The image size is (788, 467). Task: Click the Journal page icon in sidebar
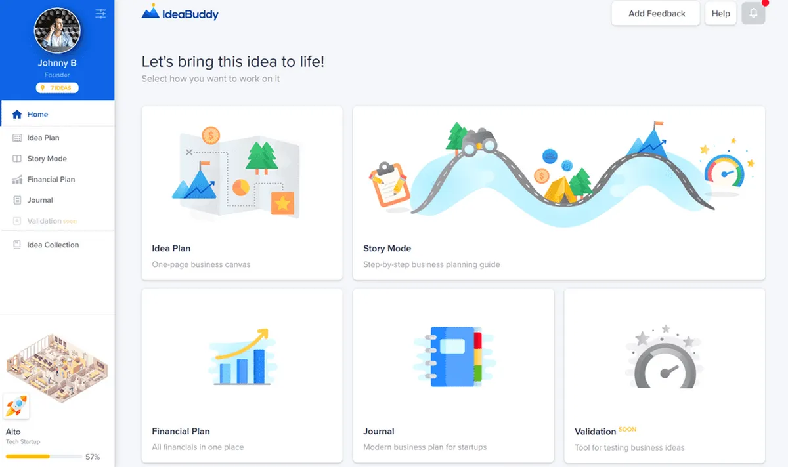pyautogui.click(x=18, y=200)
